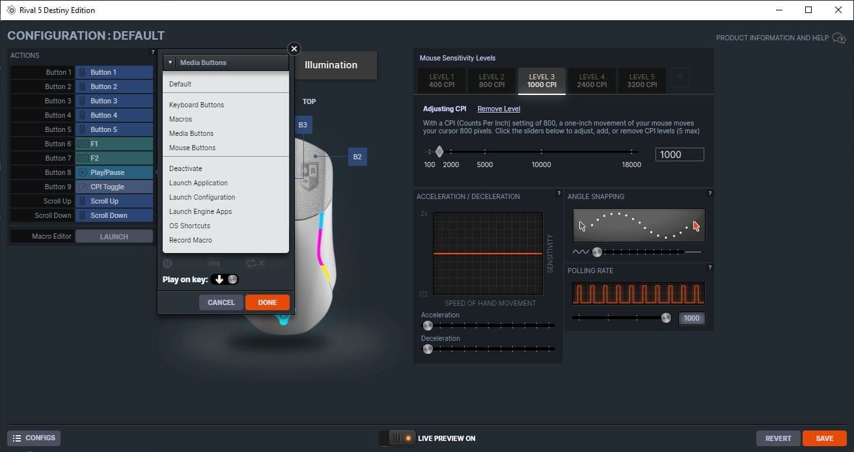854x452 pixels.
Task: Open Button 2 action assignment
Action: tap(114, 86)
